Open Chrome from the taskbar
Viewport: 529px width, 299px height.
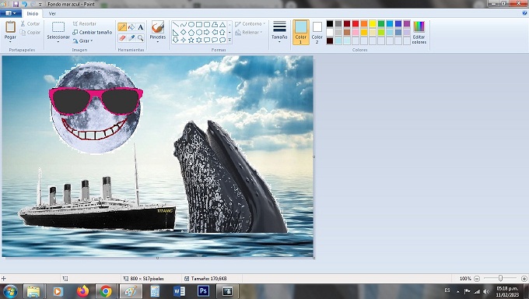tap(106, 291)
